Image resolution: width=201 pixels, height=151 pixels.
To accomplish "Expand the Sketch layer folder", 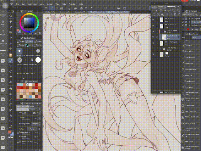I will click(x=161, y=49).
